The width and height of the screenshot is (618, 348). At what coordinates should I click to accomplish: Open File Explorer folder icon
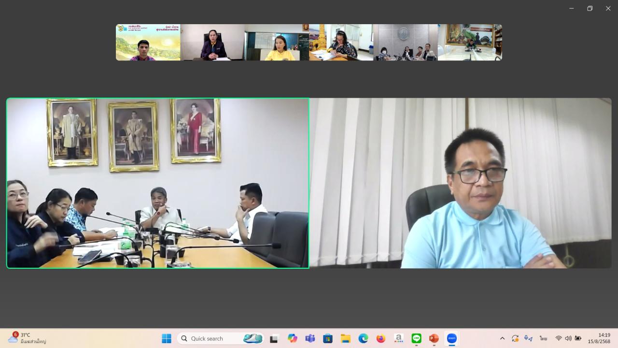[345, 338]
